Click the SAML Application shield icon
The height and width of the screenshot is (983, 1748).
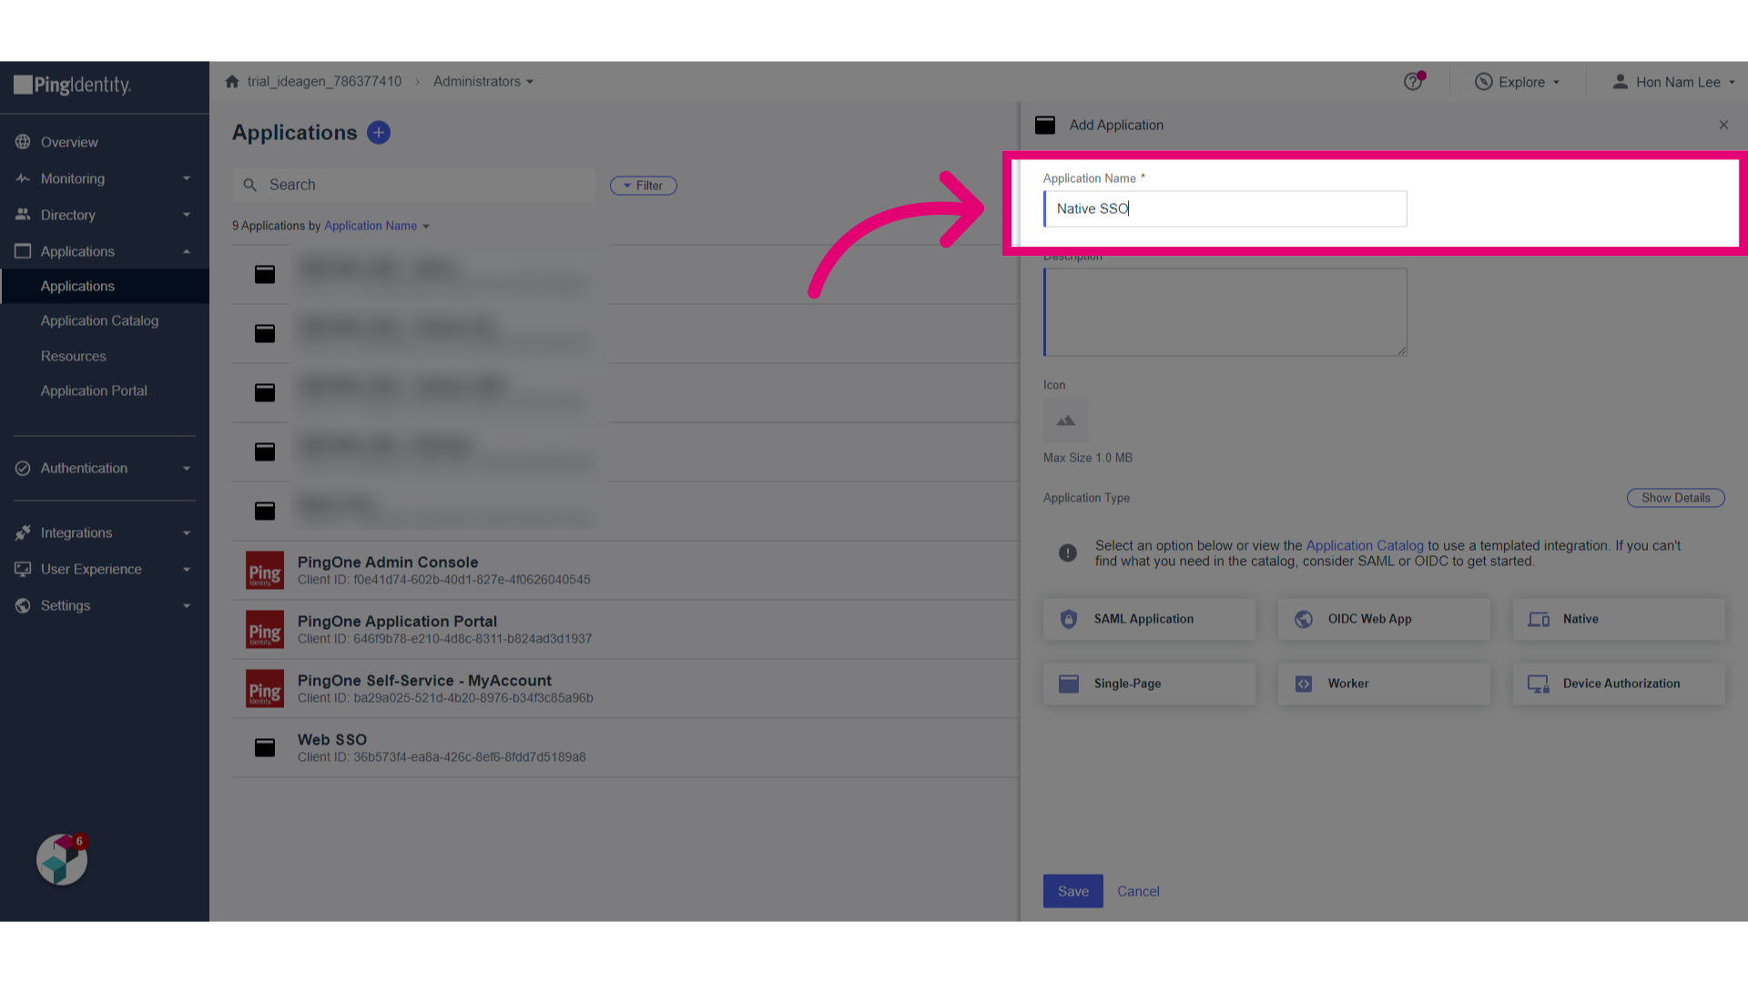1069,619
